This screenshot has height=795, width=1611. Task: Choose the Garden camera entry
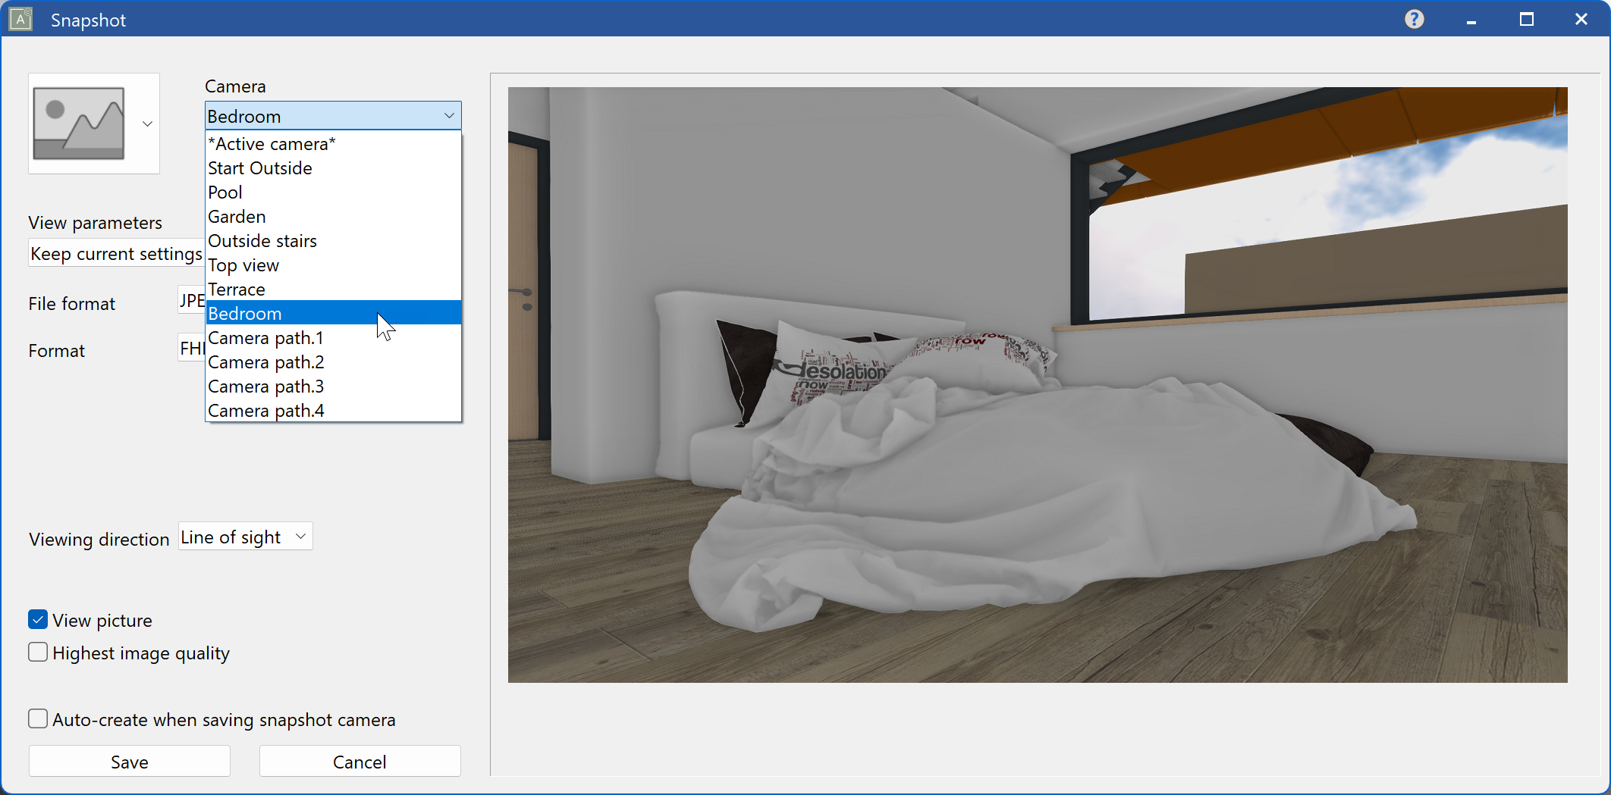tap(236, 216)
